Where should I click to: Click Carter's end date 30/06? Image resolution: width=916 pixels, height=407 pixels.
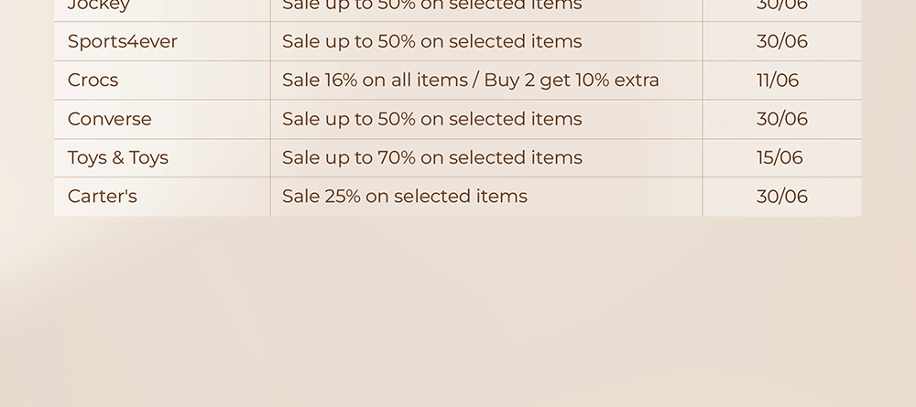[x=781, y=197]
